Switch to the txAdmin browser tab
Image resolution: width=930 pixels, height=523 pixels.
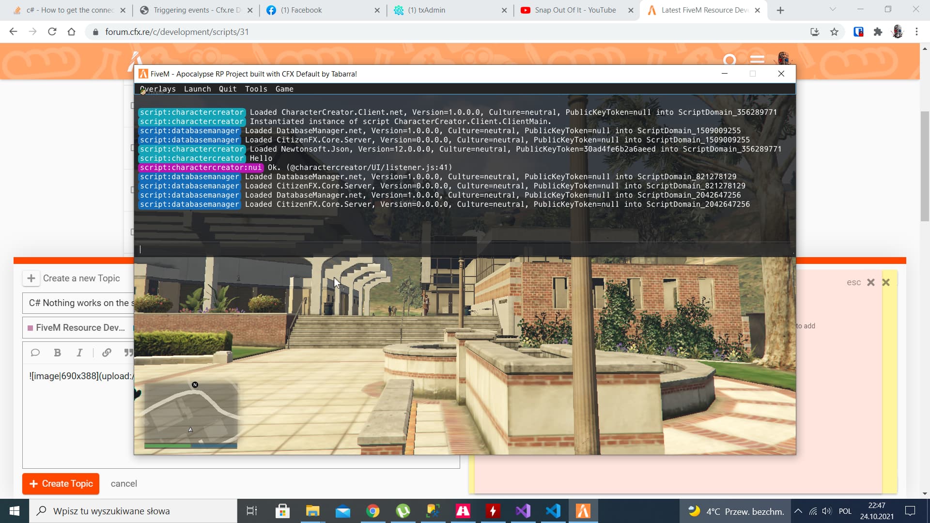[x=449, y=10]
